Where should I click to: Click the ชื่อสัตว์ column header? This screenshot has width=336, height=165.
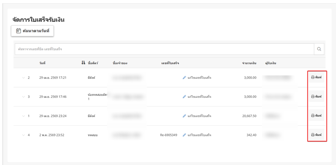[93, 63]
